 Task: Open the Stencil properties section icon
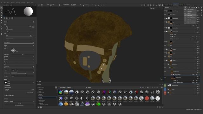click(x=10, y=18)
